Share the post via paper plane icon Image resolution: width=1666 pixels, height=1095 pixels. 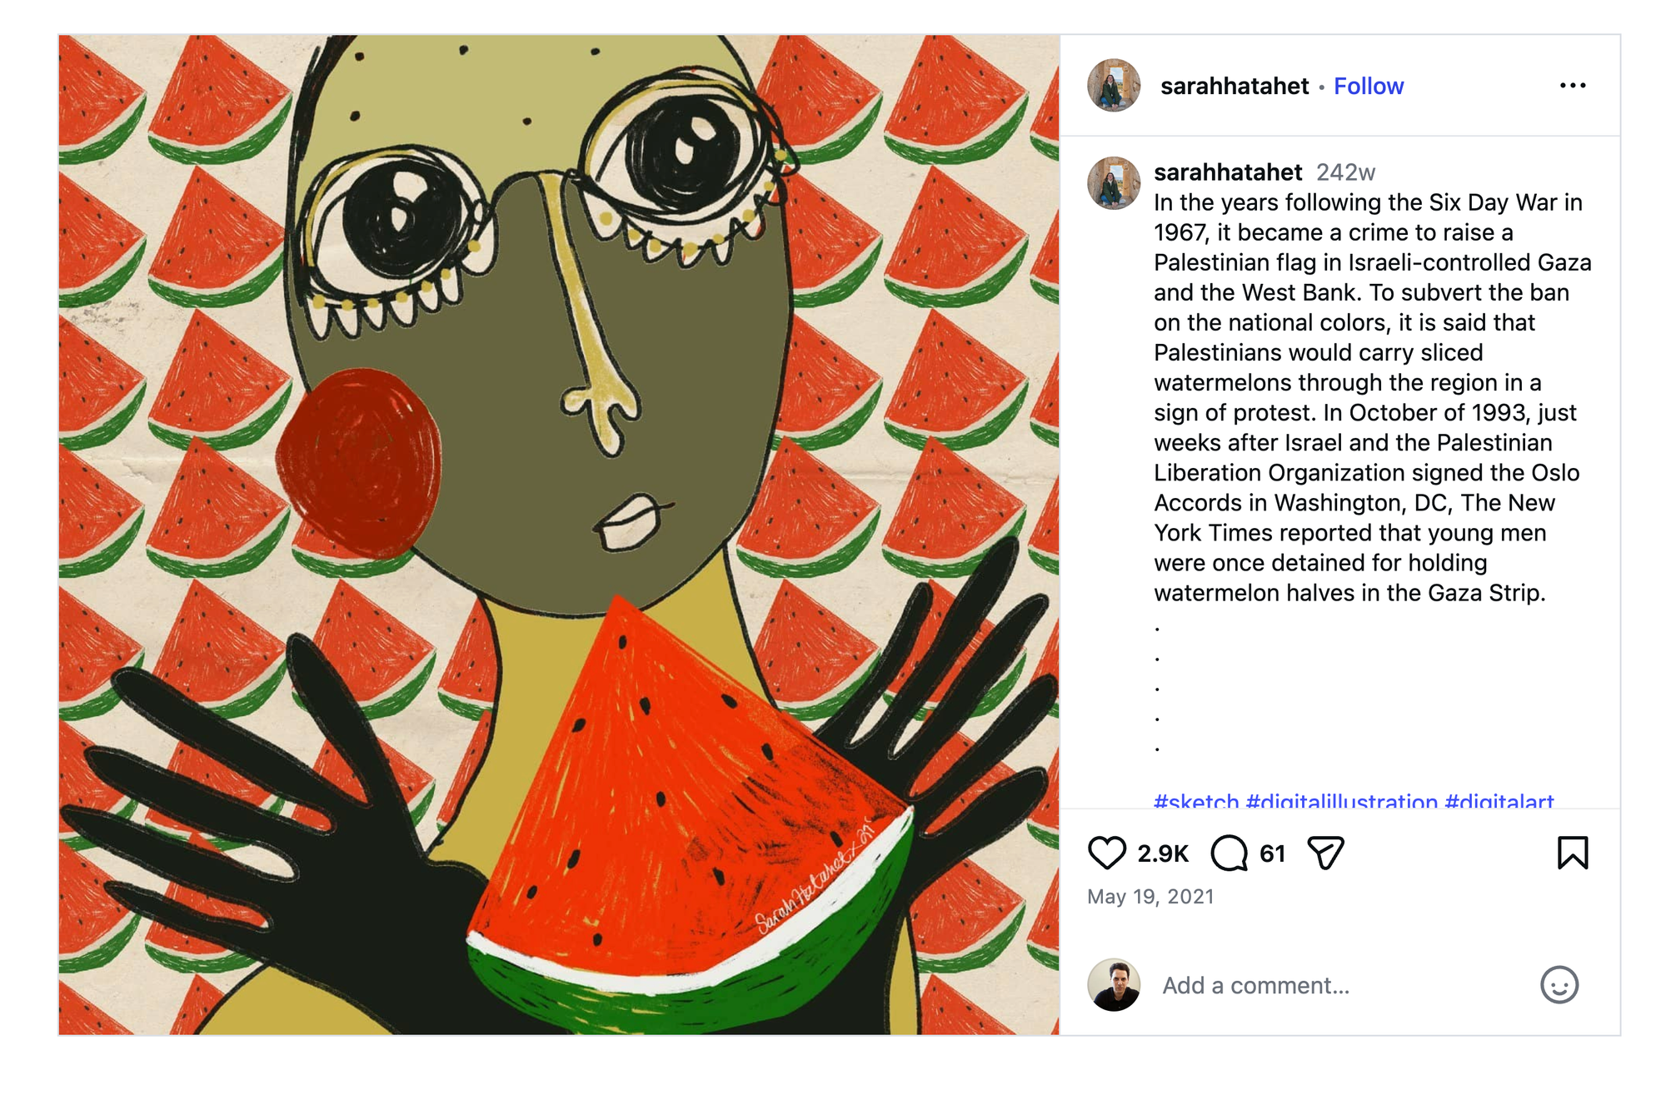(1325, 853)
